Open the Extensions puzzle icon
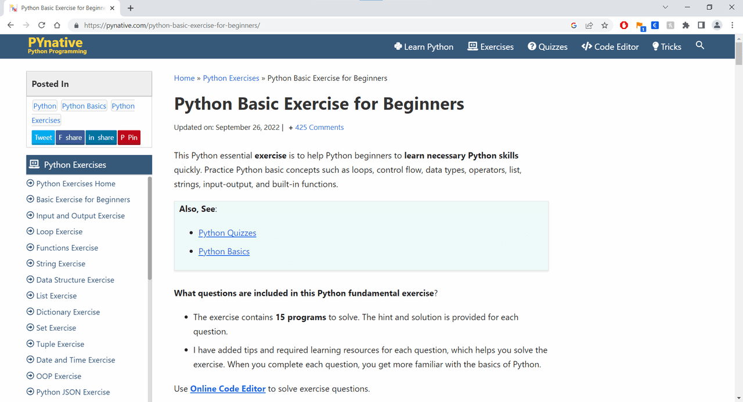743x402 pixels. [686, 26]
